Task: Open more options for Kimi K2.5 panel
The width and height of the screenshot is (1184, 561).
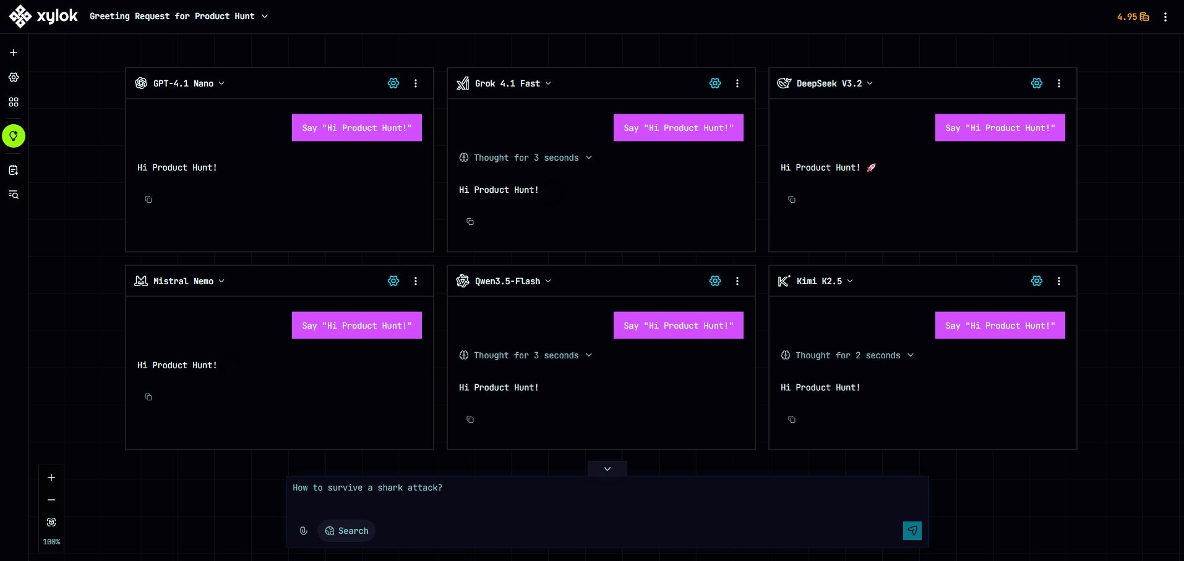Action: click(x=1059, y=281)
